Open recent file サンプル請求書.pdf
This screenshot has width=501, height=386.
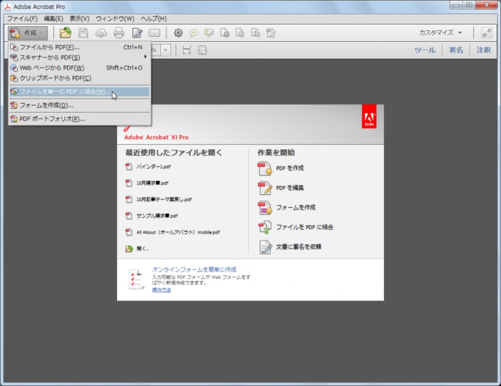click(x=157, y=216)
